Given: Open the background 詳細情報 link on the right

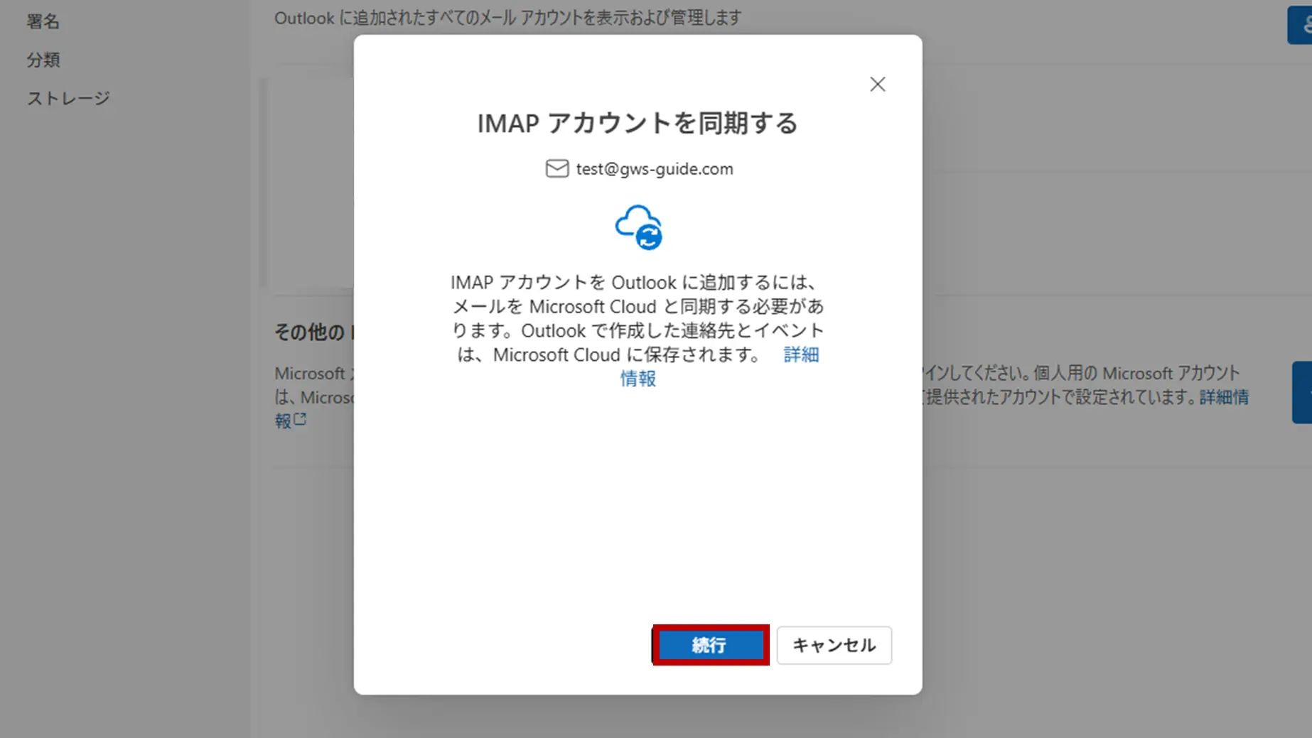Looking at the screenshot, I should coord(1223,397).
